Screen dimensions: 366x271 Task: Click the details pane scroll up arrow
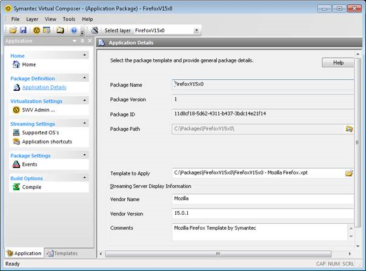click(358, 54)
